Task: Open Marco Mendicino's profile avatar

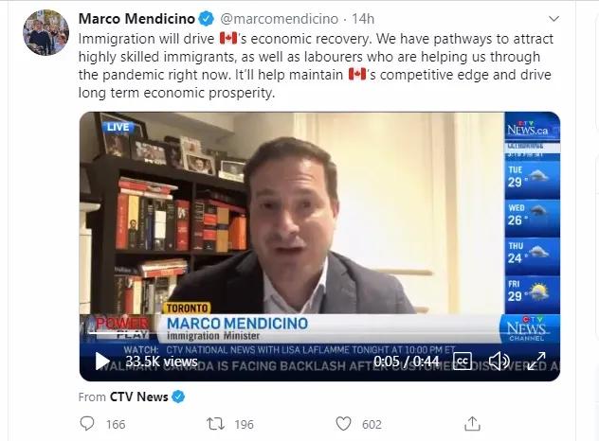Action: tap(45, 33)
